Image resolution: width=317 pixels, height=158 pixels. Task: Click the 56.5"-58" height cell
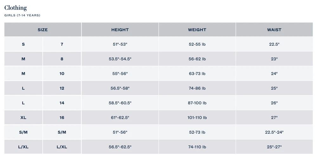pyautogui.click(x=120, y=88)
